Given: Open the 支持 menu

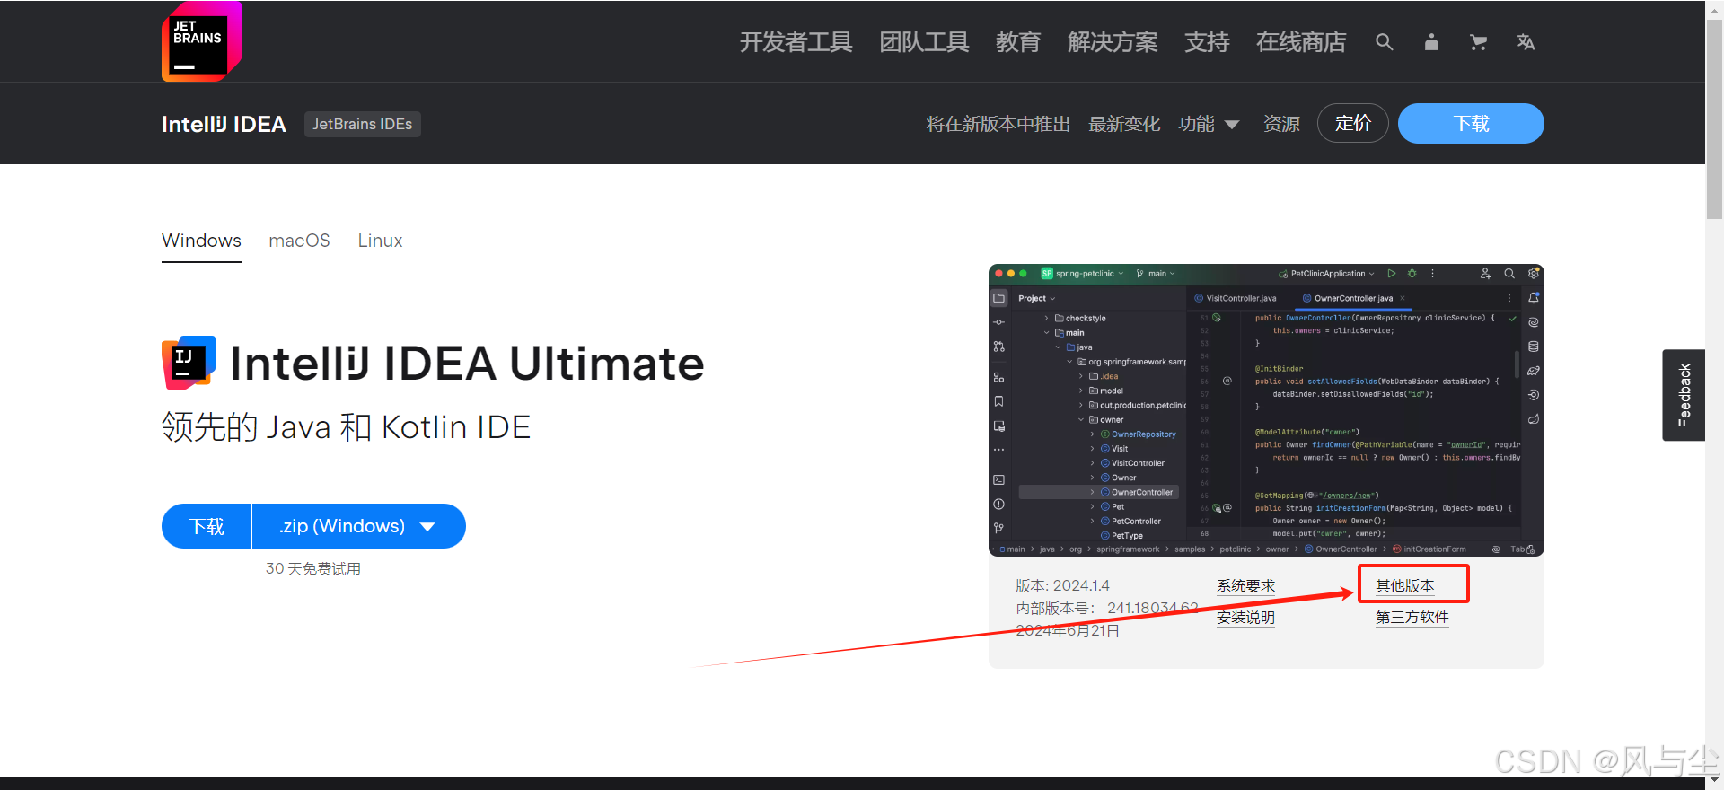Looking at the screenshot, I should pos(1207,42).
